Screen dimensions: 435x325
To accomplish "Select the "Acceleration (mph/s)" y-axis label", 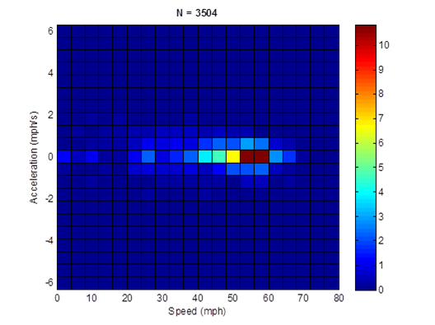I will pos(34,157).
